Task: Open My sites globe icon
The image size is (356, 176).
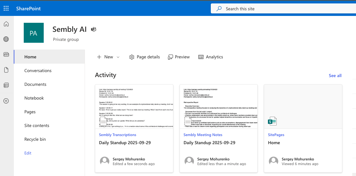Action: 6,39
